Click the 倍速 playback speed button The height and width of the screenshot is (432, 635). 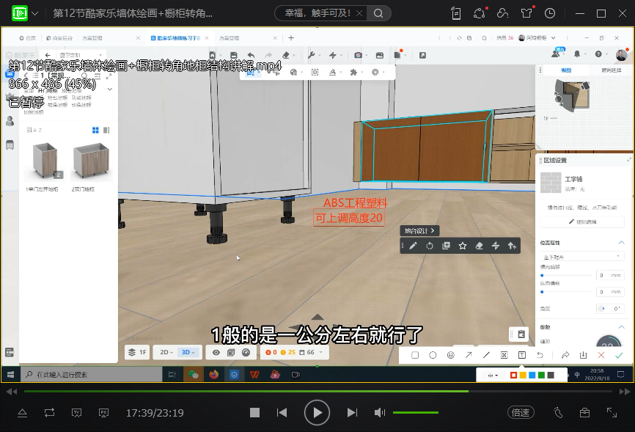(x=521, y=412)
